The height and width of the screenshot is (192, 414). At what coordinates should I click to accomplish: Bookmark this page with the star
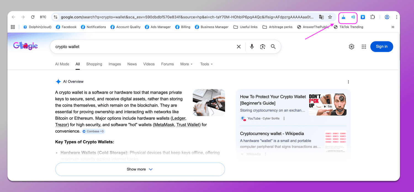[330, 17]
